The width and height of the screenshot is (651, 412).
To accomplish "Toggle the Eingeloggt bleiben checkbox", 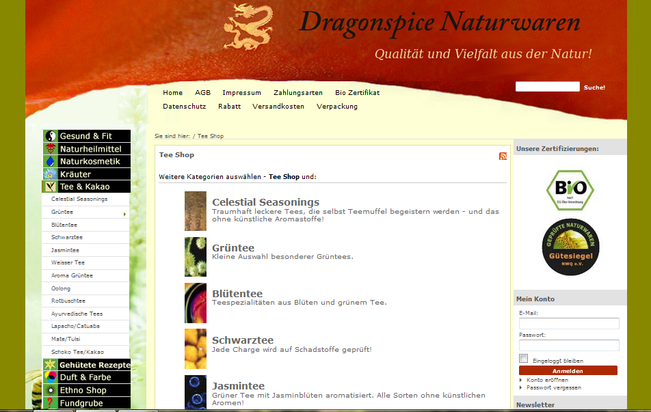I will pos(524,359).
